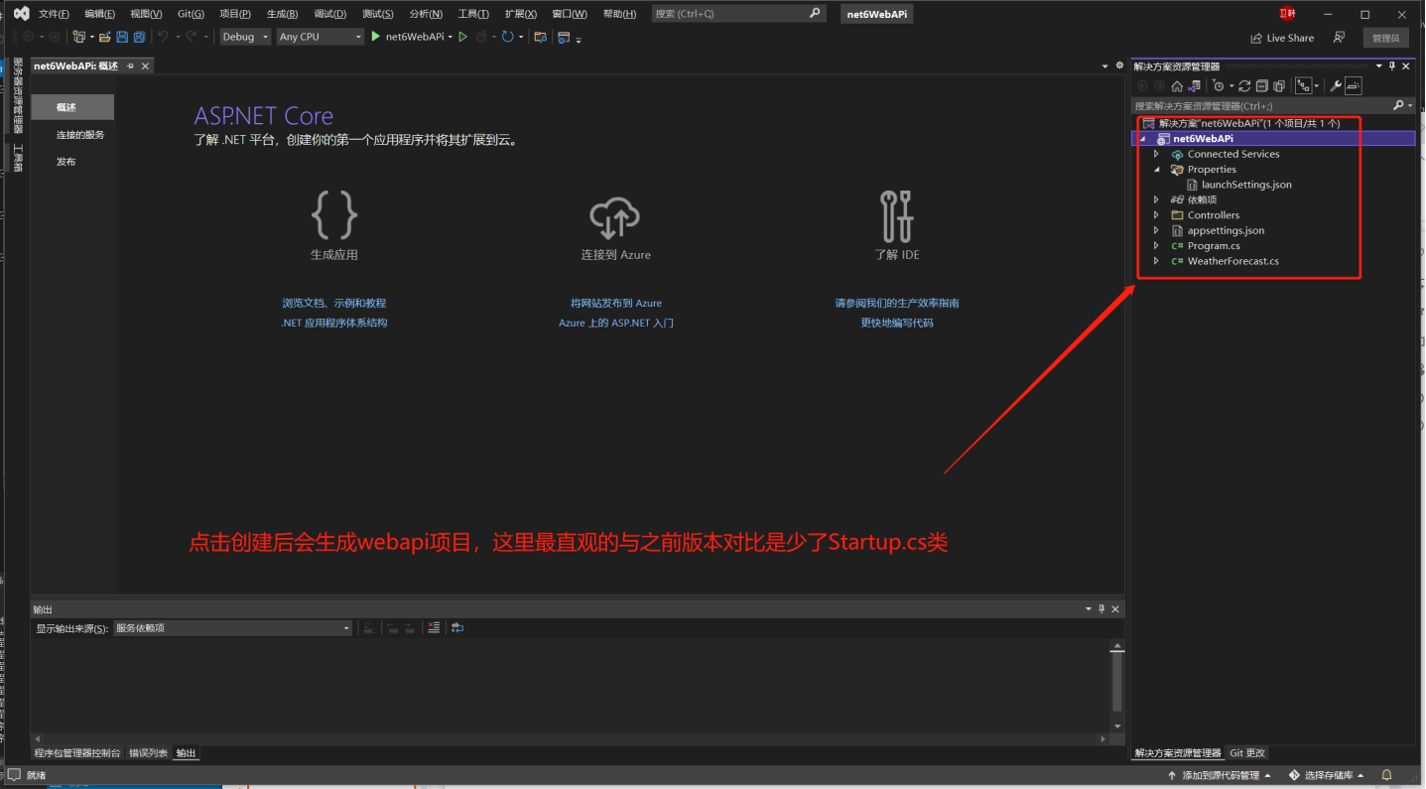Pin the net6WebAPi overview tab
Viewport: 1426px width, 789px height.
click(131, 66)
